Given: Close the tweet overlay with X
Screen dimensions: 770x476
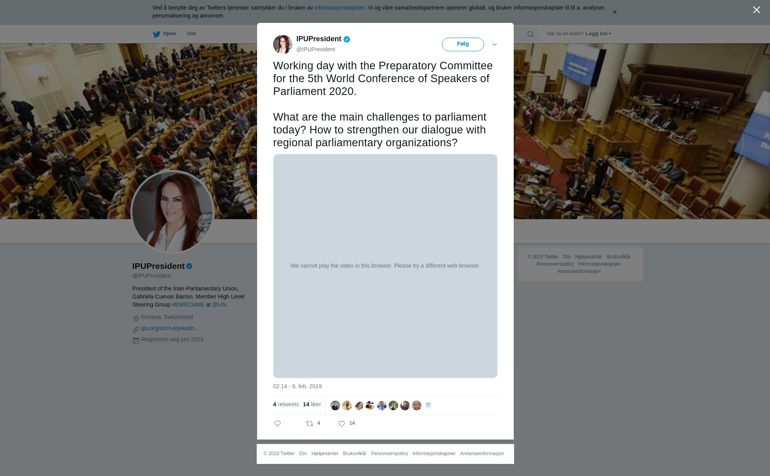Looking at the screenshot, I should point(756,10).
